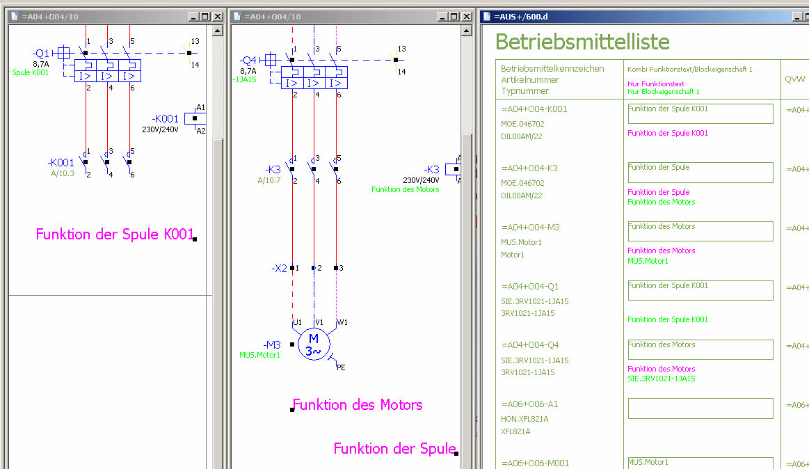Select the cross-reference A/10.7
The width and height of the screenshot is (809, 469).
point(269,181)
